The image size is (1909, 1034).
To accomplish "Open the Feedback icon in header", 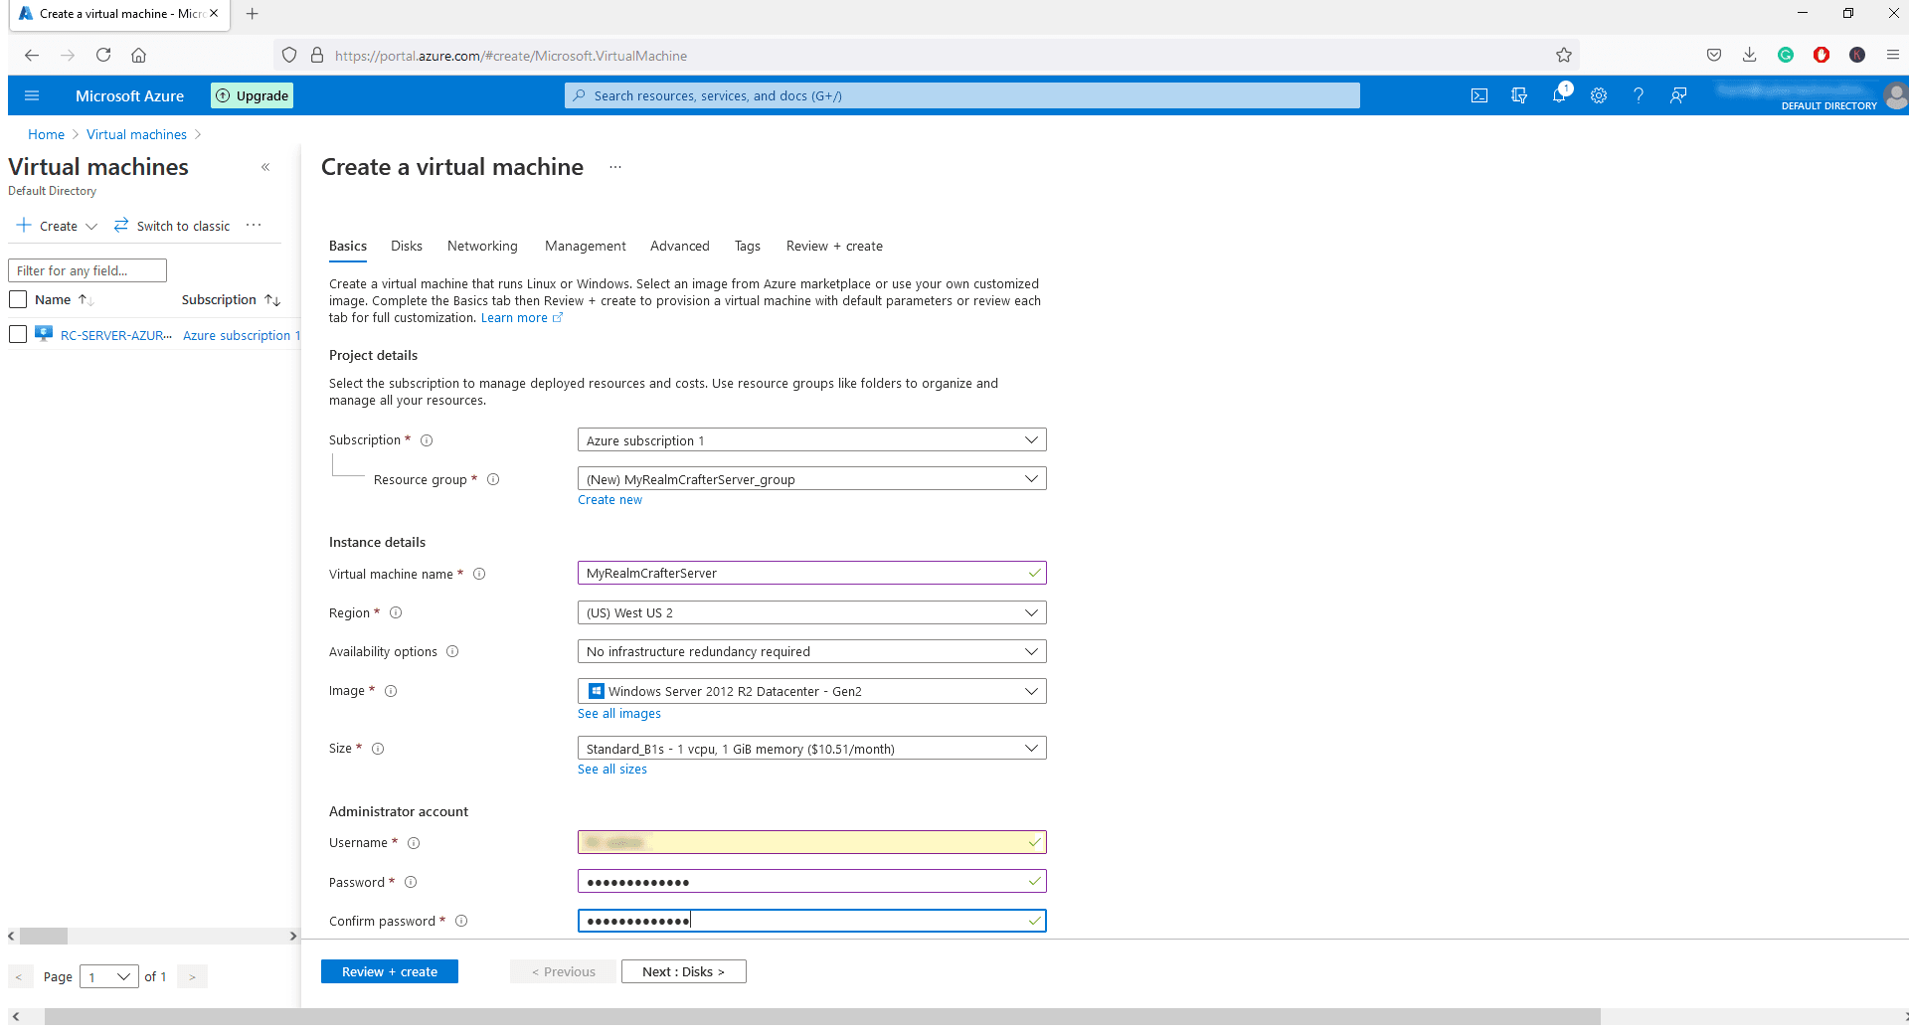I will pos(1678,95).
